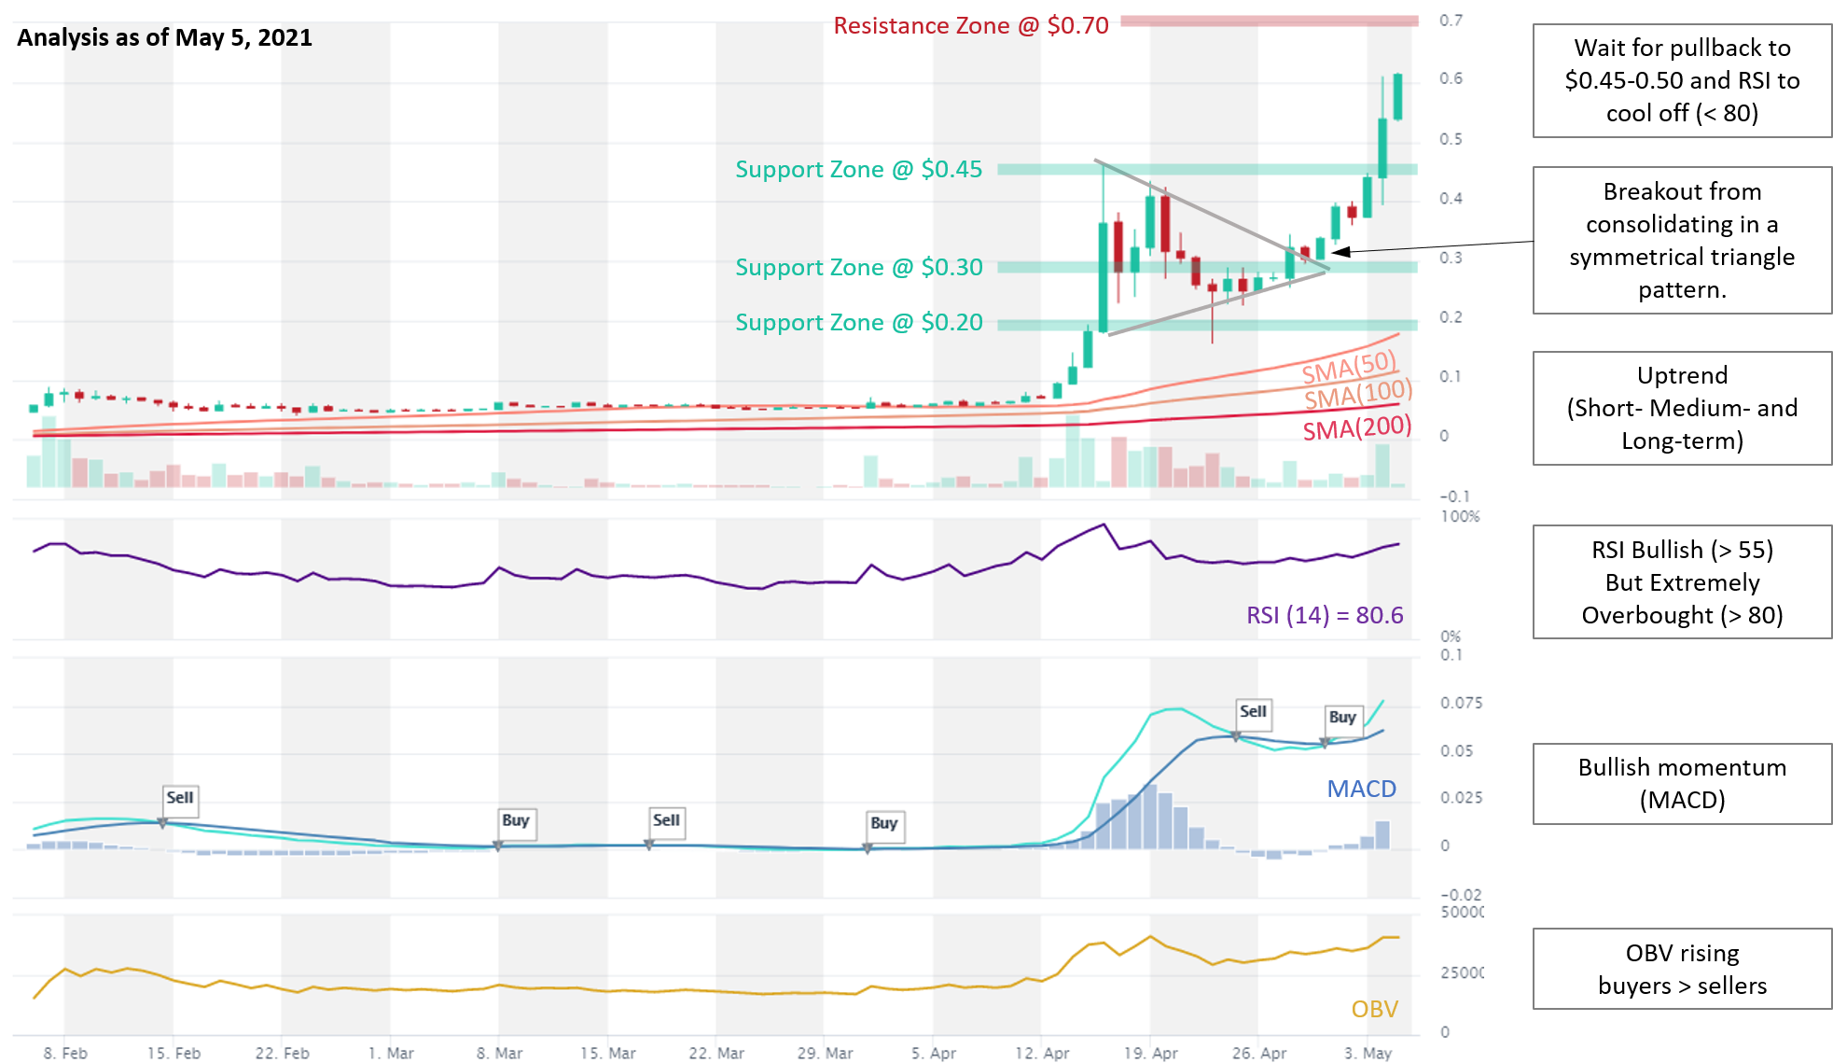Select the 'Support Zone @ $0.45' label
This screenshot has width=1833, height=1063.
pos(858,169)
